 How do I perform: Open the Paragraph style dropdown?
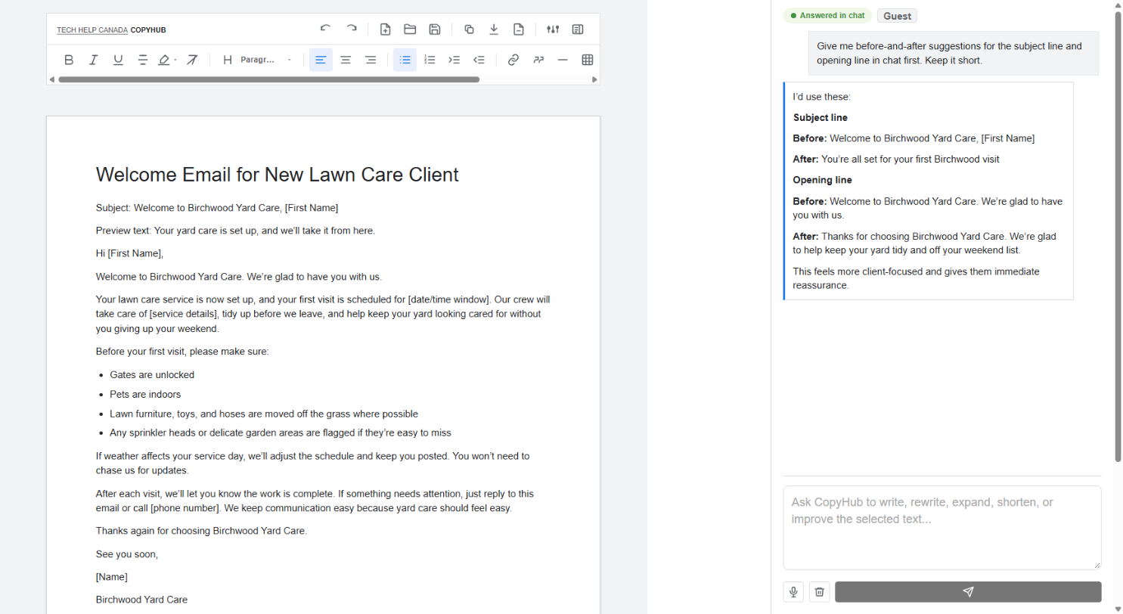point(266,60)
